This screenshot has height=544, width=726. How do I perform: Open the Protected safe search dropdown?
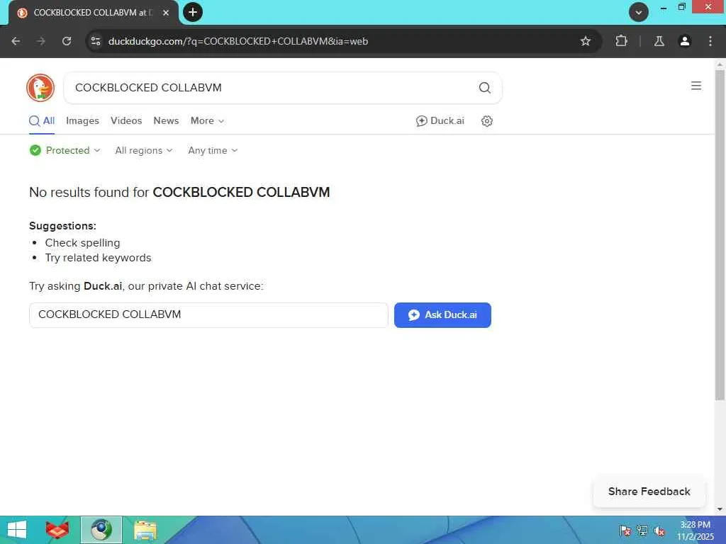[x=65, y=150]
